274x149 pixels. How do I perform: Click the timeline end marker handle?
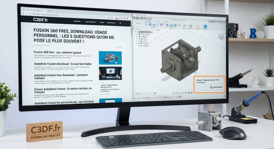181,96
